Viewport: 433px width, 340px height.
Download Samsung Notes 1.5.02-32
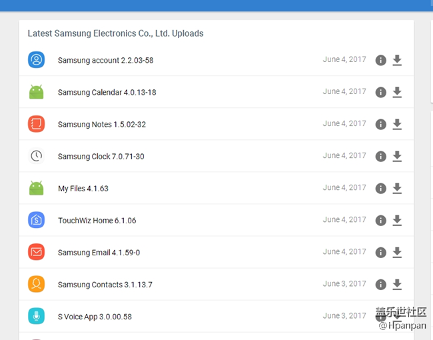click(x=397, y=125)
